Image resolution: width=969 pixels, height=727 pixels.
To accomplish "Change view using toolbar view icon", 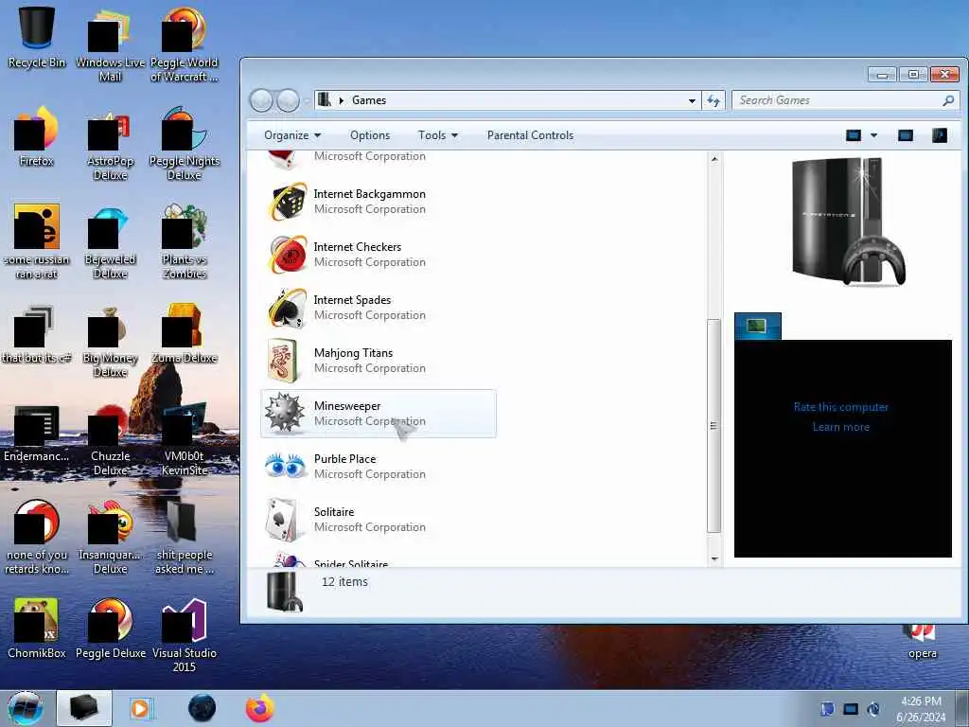I will tap(854, 135).
